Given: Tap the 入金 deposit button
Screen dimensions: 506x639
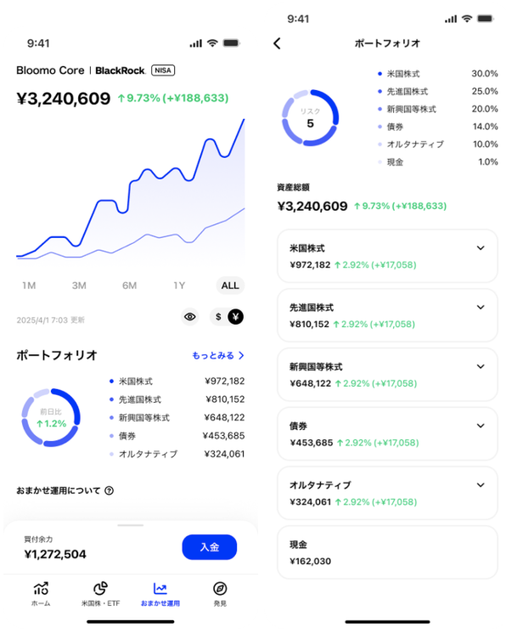Looking at the screenshot, I should pos(209,547).
